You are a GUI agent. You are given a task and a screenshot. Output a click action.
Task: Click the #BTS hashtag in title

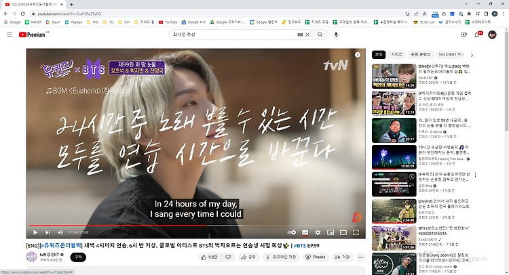[300, 245]
